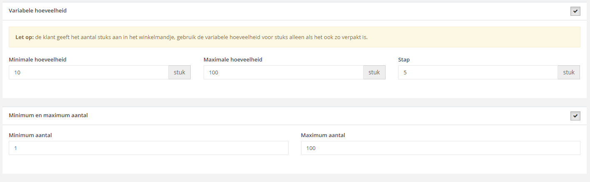The width and height of the screenshot is (590, 182).
Task: Focus the Minimale hoeveelheid input field
Action: point(88,72)
